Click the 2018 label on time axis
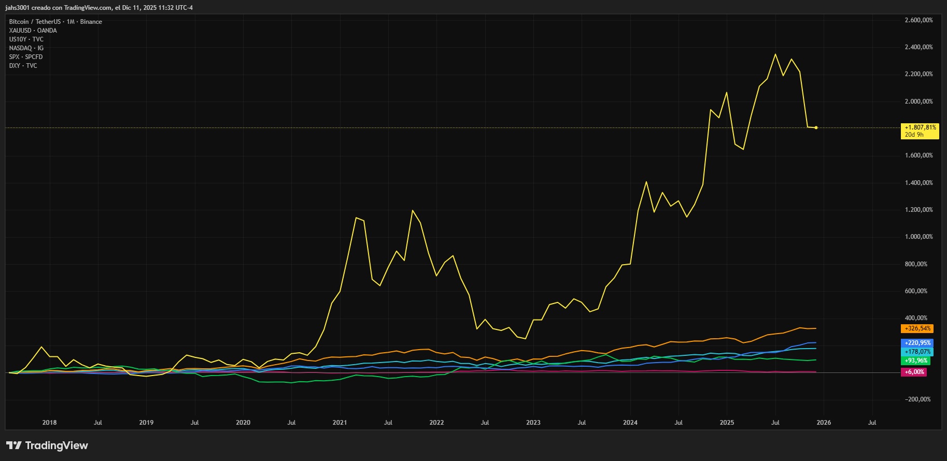 49,423
